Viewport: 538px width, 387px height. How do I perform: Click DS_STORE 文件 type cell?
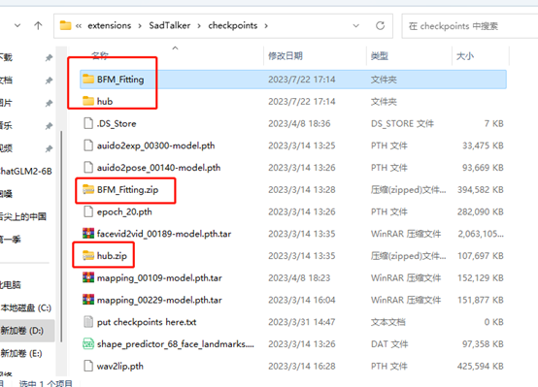pyautogui.click(x=402, y=124)
